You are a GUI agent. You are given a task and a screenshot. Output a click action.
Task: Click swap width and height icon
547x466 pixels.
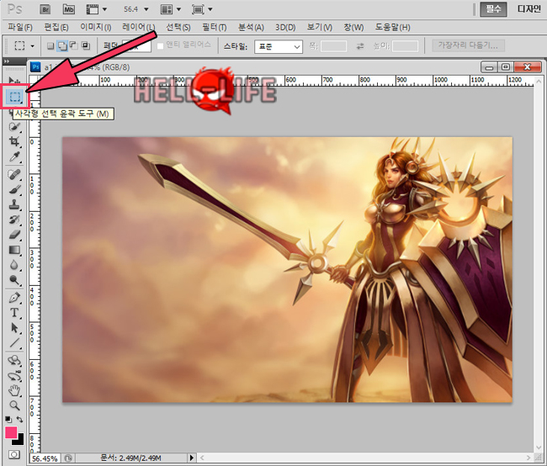360,46
